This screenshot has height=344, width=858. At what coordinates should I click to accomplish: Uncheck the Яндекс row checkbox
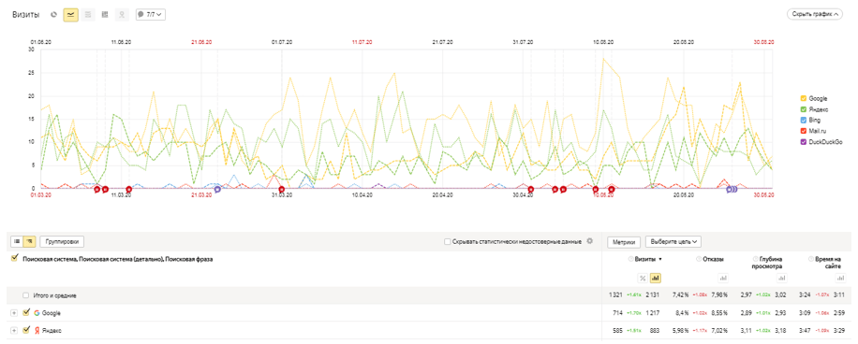pos(25,330)
